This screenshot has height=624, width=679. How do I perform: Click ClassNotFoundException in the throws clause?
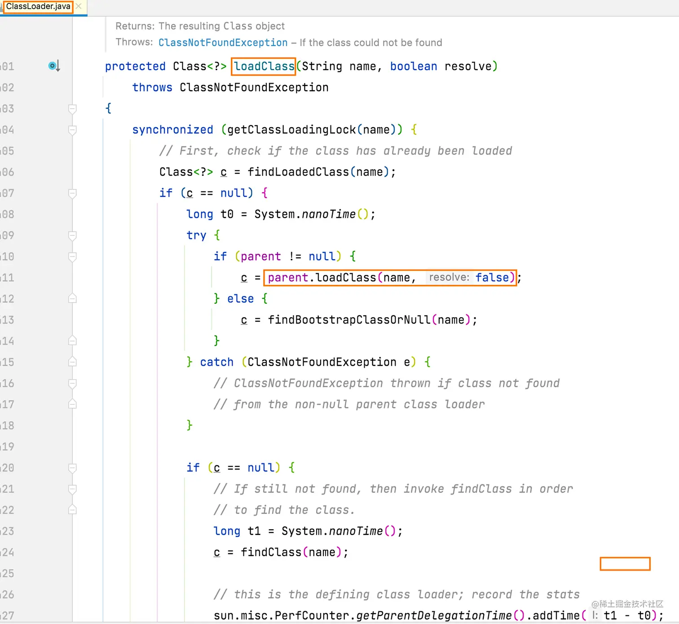254,88
